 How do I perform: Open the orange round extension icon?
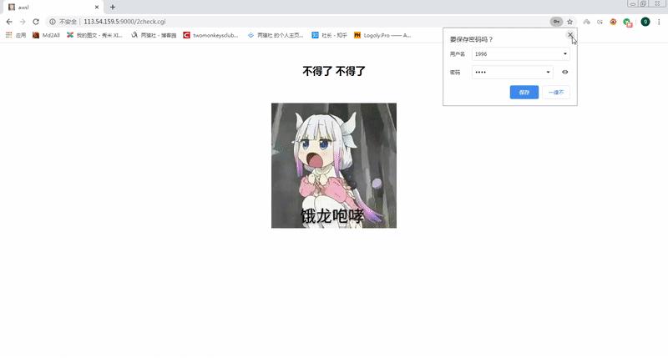point(613,22)
